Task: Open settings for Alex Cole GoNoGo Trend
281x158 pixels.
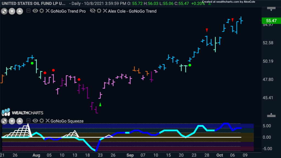Action: 99,11
